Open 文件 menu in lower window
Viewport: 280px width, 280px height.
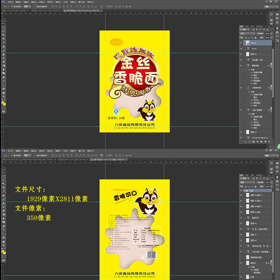10,151
